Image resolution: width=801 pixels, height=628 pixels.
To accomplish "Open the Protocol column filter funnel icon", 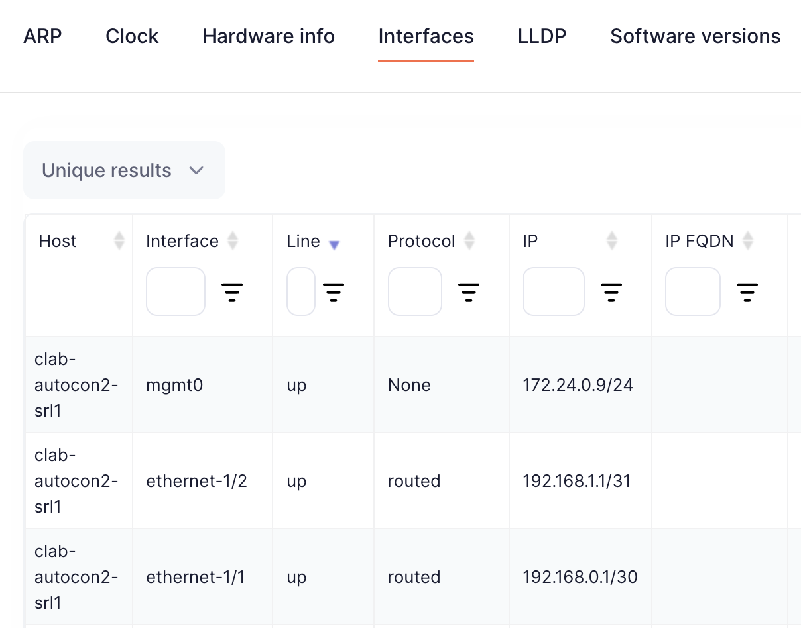I will point(469,291).
